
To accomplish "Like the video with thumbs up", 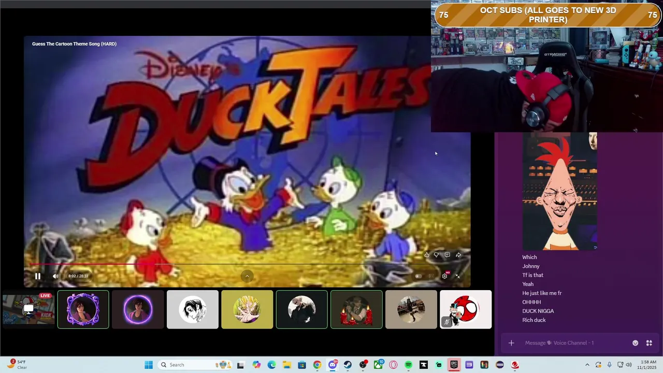I will [x=427, y=255].
